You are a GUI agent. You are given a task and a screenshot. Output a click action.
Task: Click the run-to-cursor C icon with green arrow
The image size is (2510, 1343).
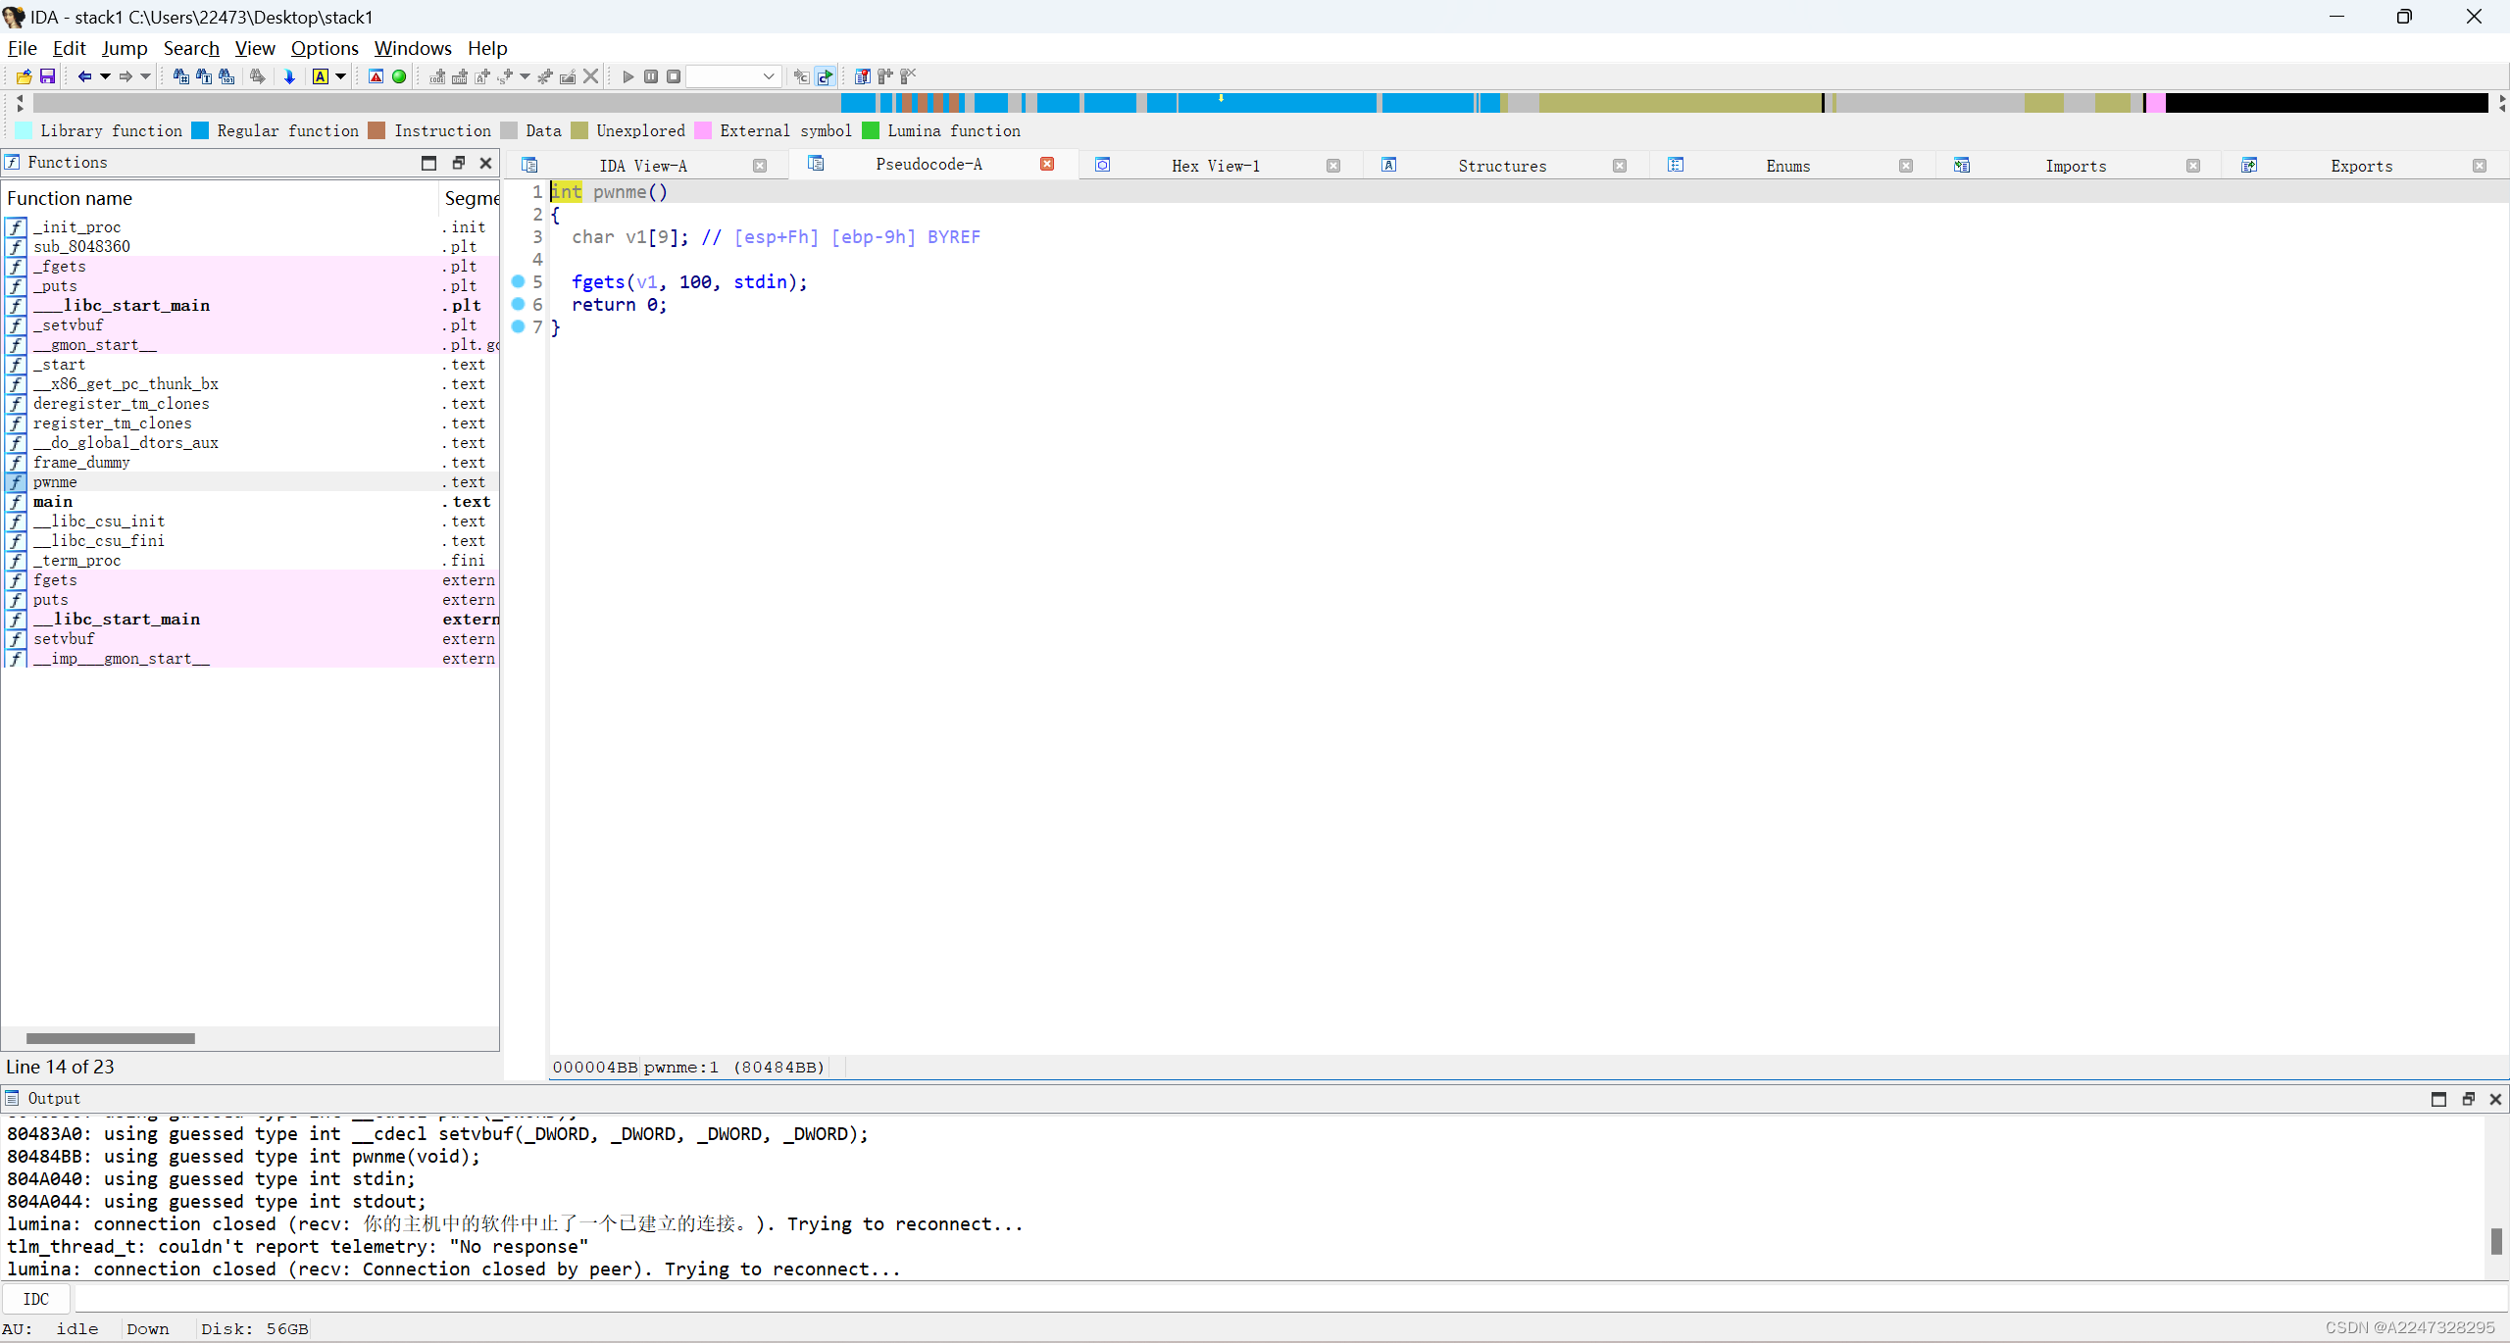pos(825,76)
